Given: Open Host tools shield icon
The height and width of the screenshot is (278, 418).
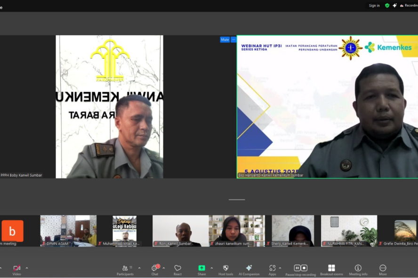Looking at the screenshot, I should click(x=225, y=270).
